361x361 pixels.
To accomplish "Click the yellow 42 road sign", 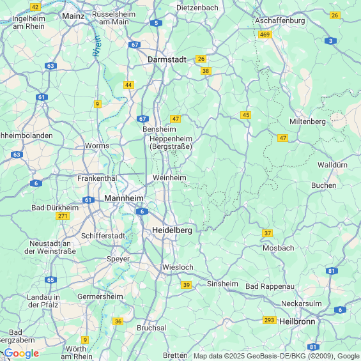I will 35,7.
